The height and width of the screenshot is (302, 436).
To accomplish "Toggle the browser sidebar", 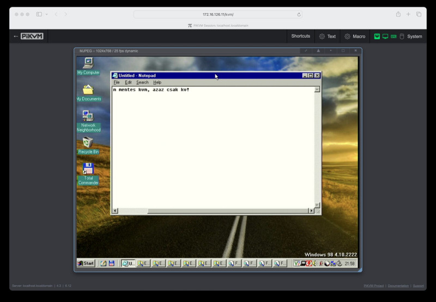I will pos(39,14).
